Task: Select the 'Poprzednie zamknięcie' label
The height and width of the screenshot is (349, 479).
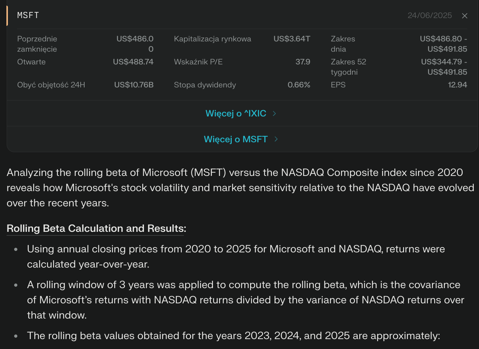Action: pyautogui.click(x=37, y=44)
